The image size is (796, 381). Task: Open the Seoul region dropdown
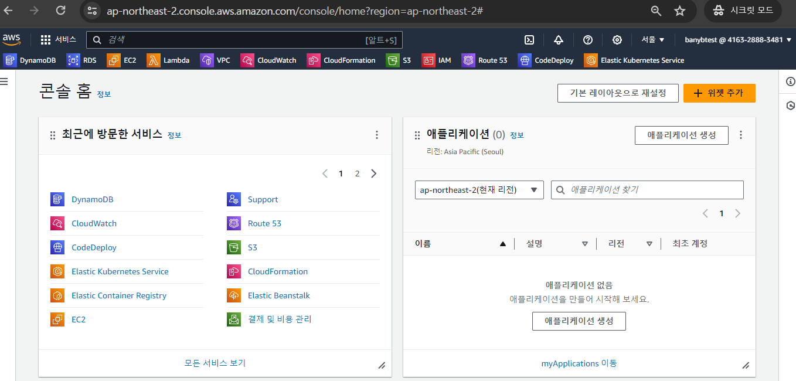pyautogui.click(x=653, y=40)
